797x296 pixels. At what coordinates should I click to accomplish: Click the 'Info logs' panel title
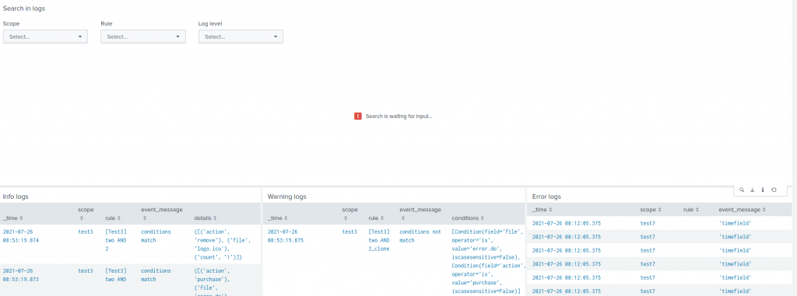(16, 197)
